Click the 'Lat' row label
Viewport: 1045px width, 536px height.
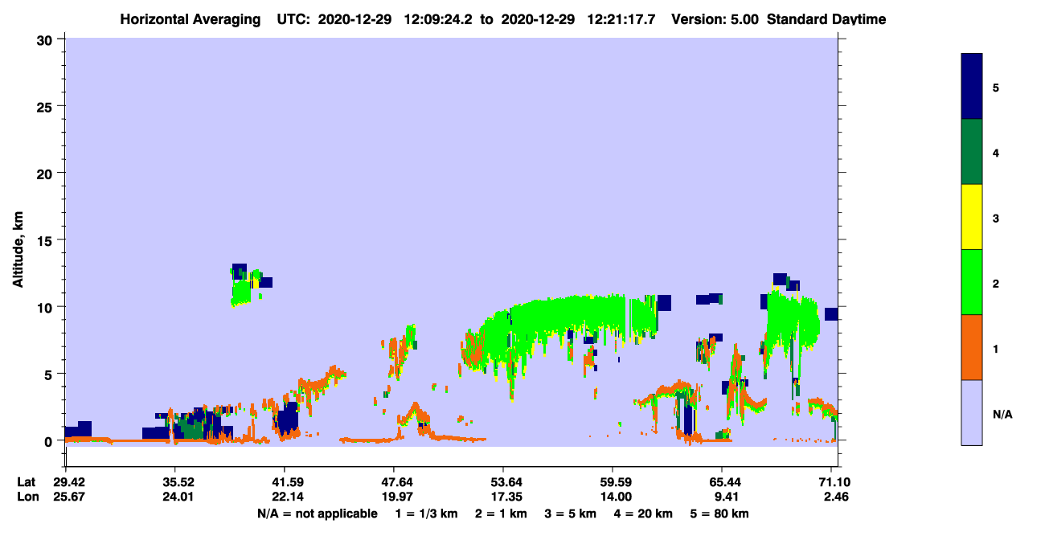27,482
